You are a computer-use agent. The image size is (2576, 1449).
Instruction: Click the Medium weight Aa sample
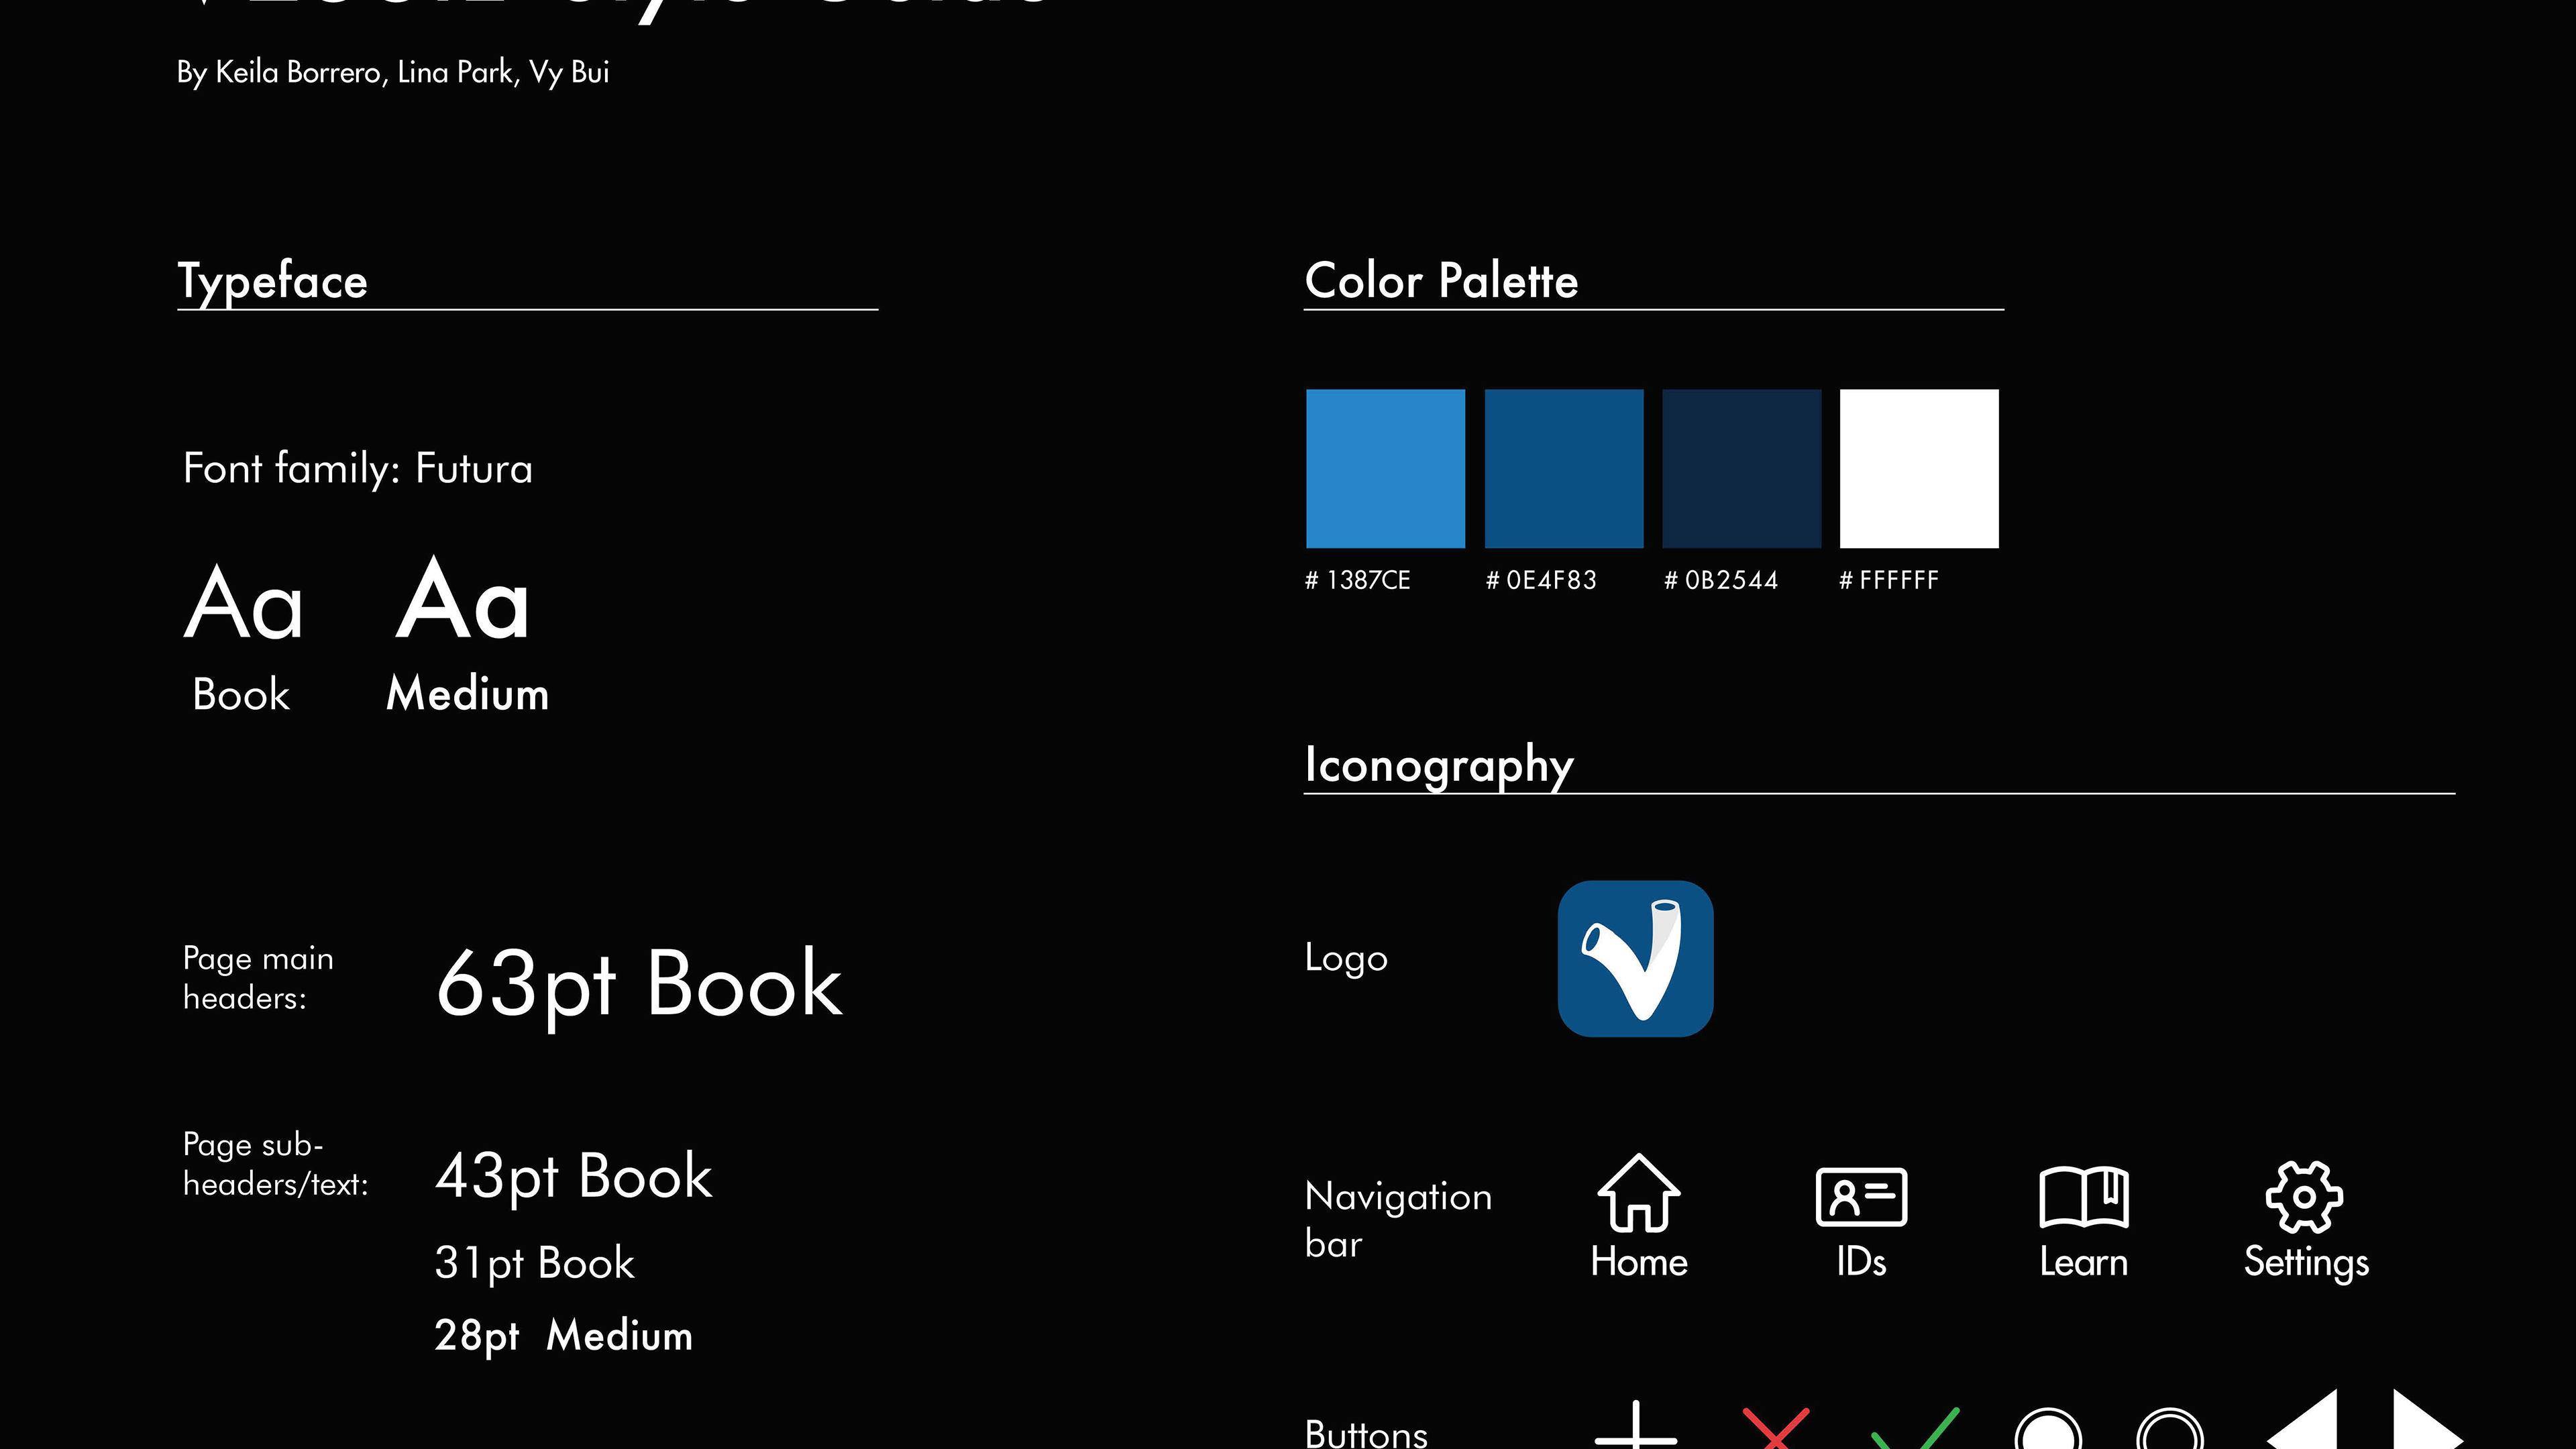pyautogui.click(x=462, y=601)
